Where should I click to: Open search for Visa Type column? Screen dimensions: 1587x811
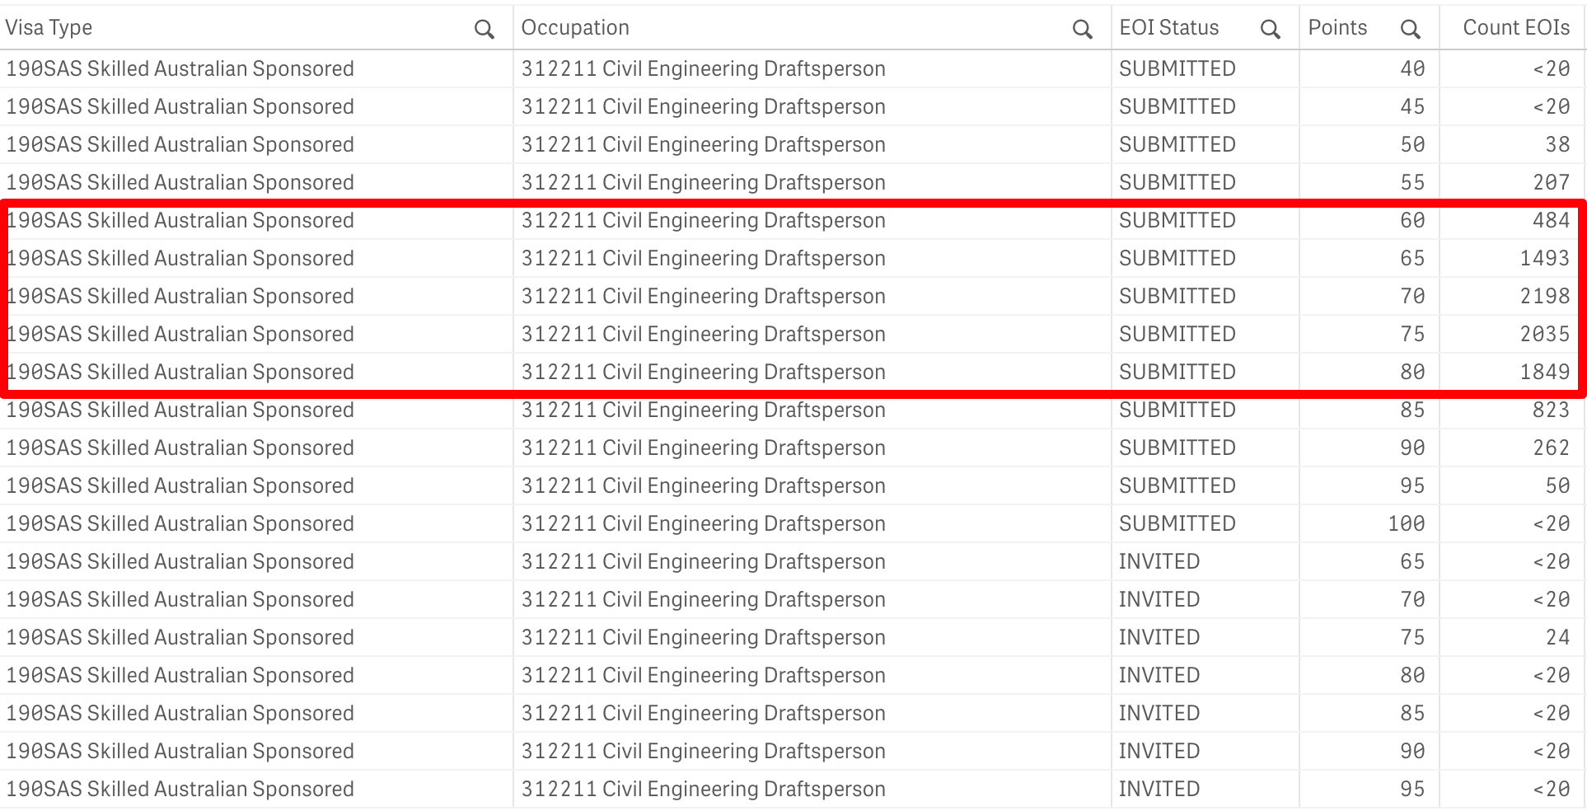pyautogui.click(x=485, y=30)
